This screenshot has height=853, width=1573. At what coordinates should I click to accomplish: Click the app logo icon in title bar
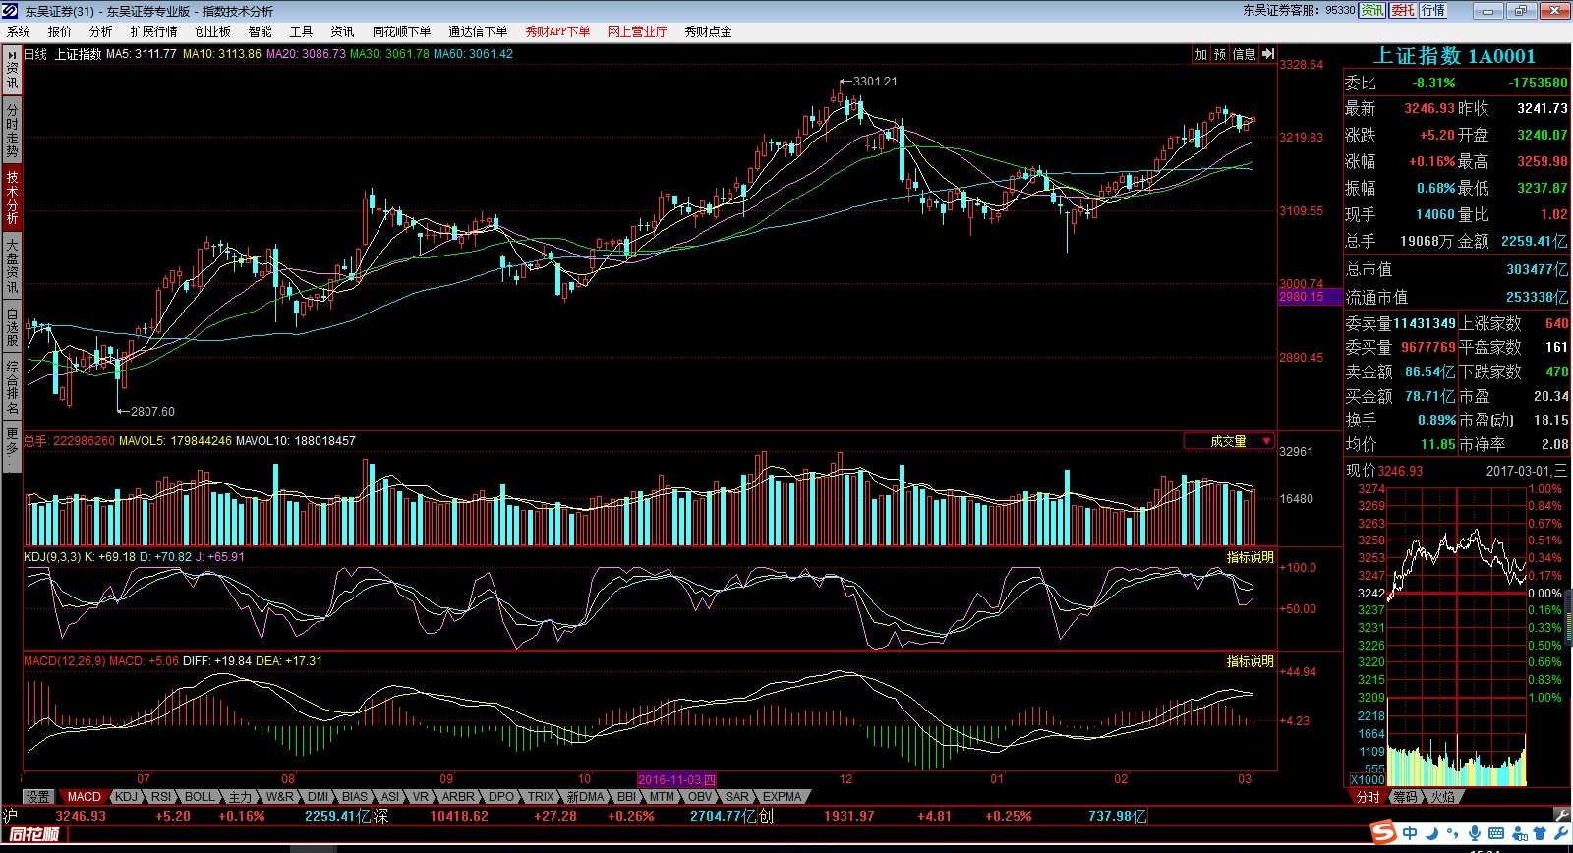[x=11, y=11]
